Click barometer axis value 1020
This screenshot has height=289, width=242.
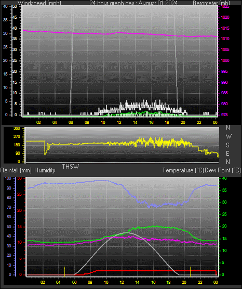(x=225, y=18)
